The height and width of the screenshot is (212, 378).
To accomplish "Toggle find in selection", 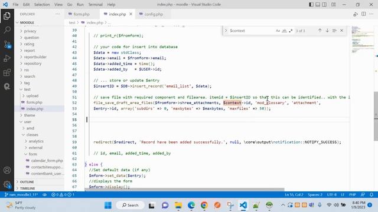I will 334,31.
